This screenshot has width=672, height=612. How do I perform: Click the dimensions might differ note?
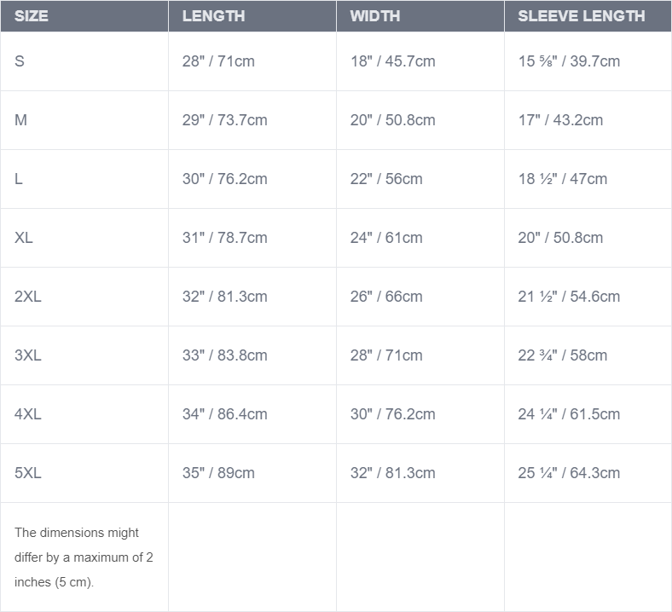[83, 557]
